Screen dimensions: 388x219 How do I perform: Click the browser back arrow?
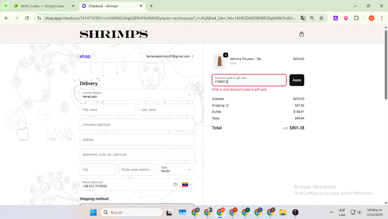point(6,18)
